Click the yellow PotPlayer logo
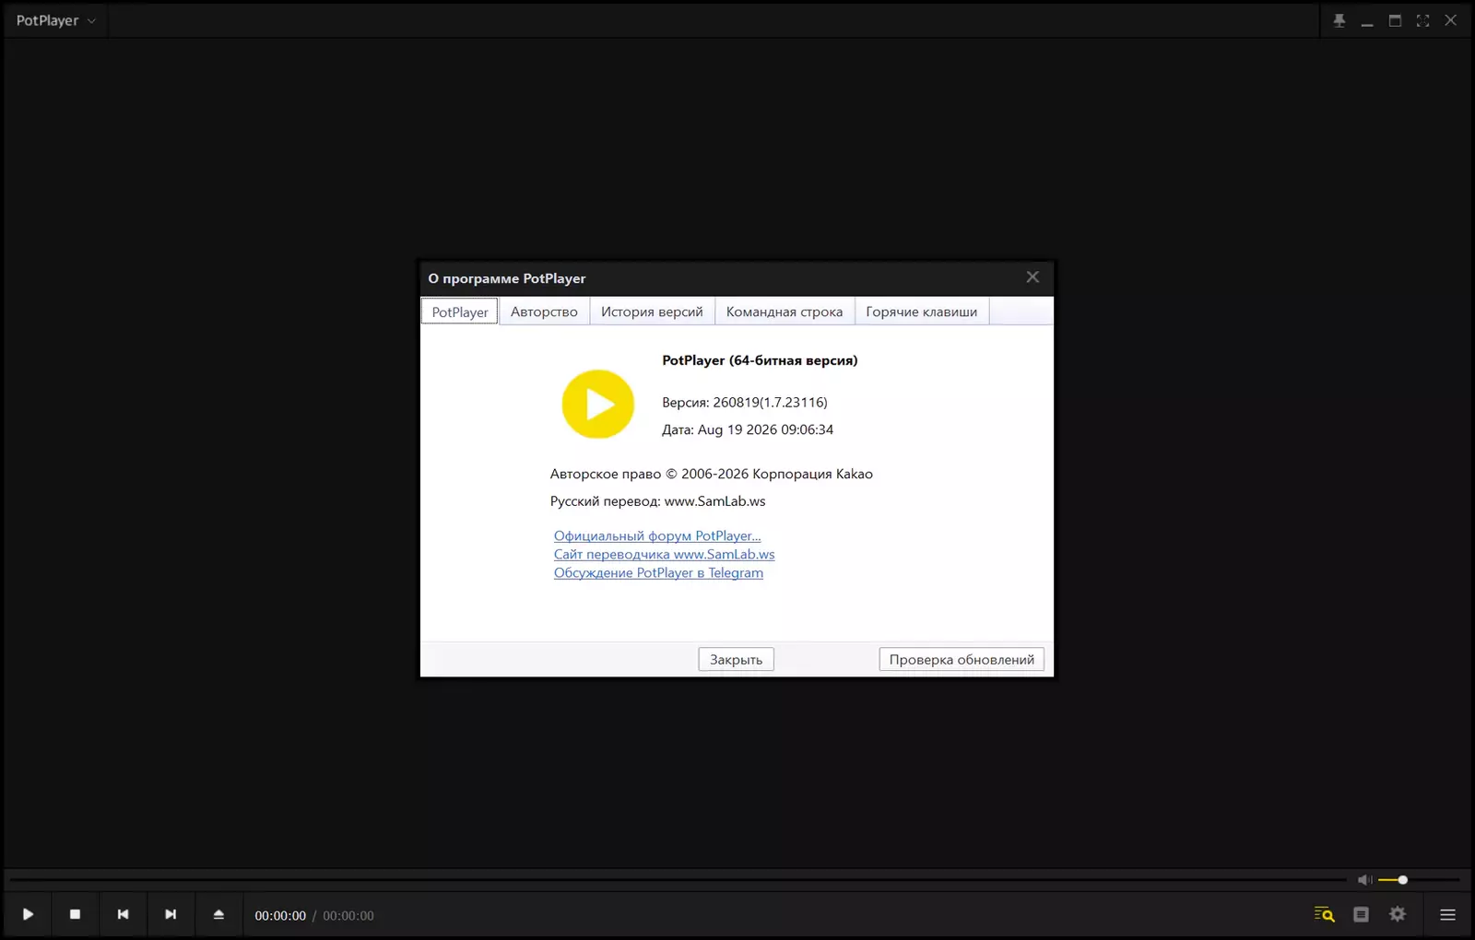Screen dimensions: 1475x940 (x=598, y=405)
